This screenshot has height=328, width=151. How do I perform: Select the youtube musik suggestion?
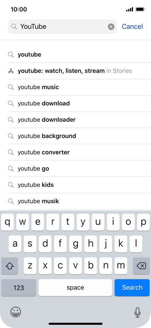tap(79, 202)
